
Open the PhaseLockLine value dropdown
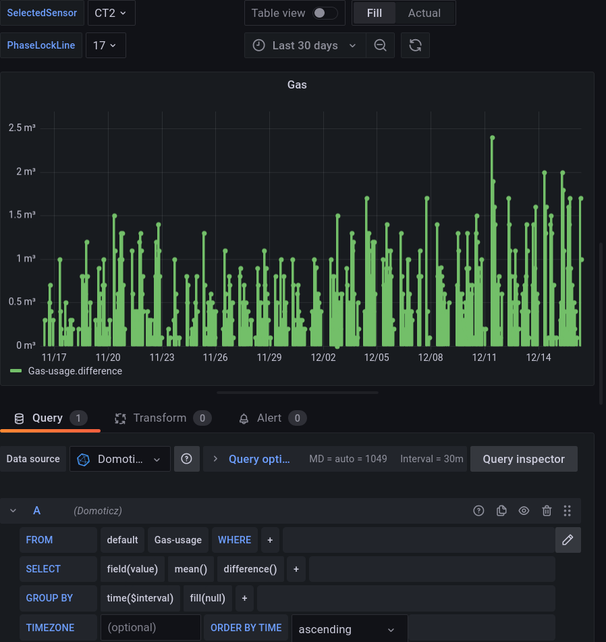(x=105, y=45)
